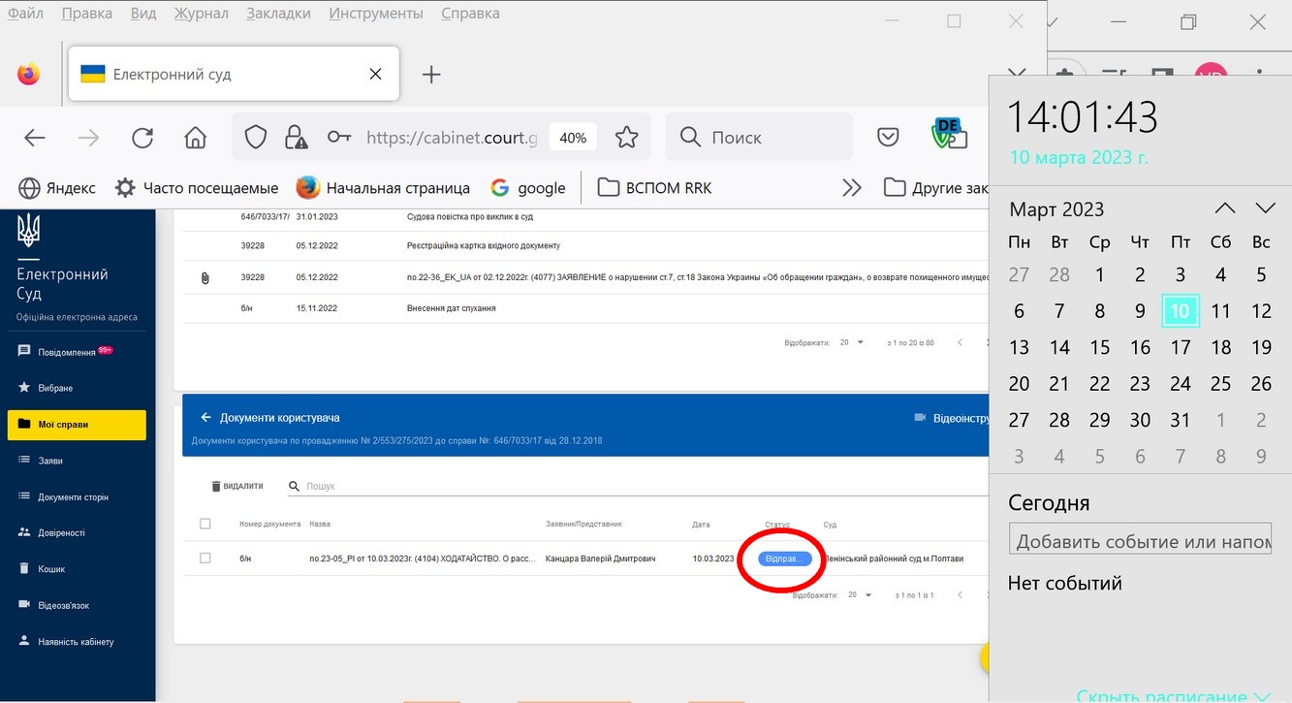The height and width of the screenshot is (703, 1292).
Task: Click the 10 марта 2023 г. date link
Action: 1079,157
